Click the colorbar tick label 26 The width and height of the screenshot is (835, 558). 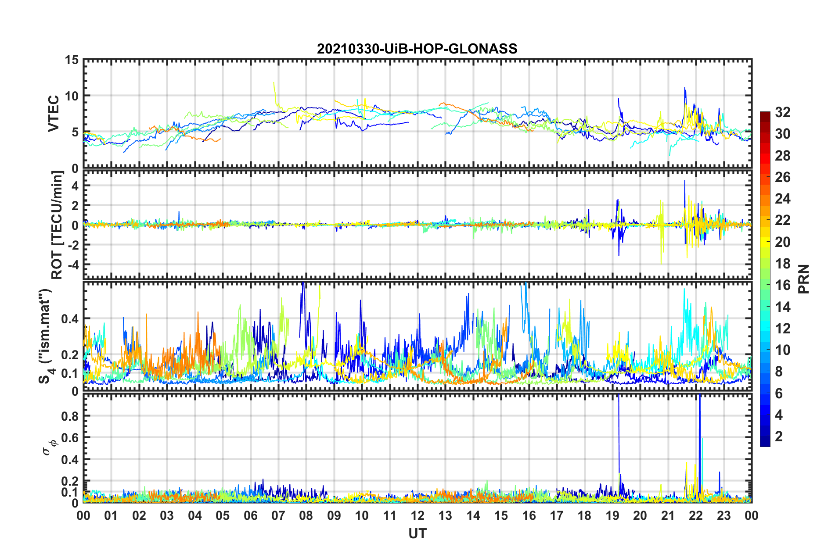783,177
